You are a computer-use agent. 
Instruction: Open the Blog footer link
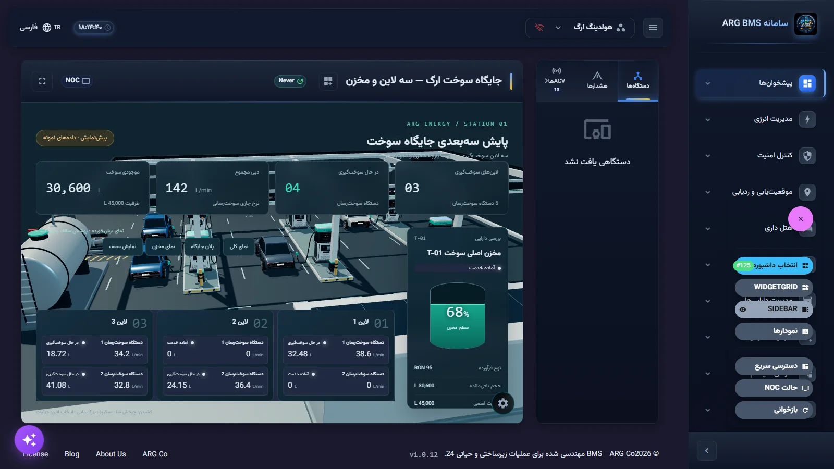click(72, 454)
